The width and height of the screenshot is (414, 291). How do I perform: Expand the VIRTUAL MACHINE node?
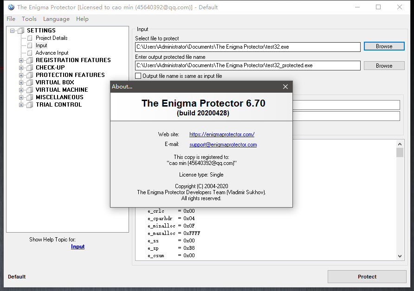click(x=21, y=90)
